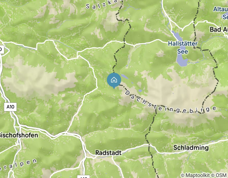Click the small lake right of hut marker
228x178 pixels.
(125, 77)
